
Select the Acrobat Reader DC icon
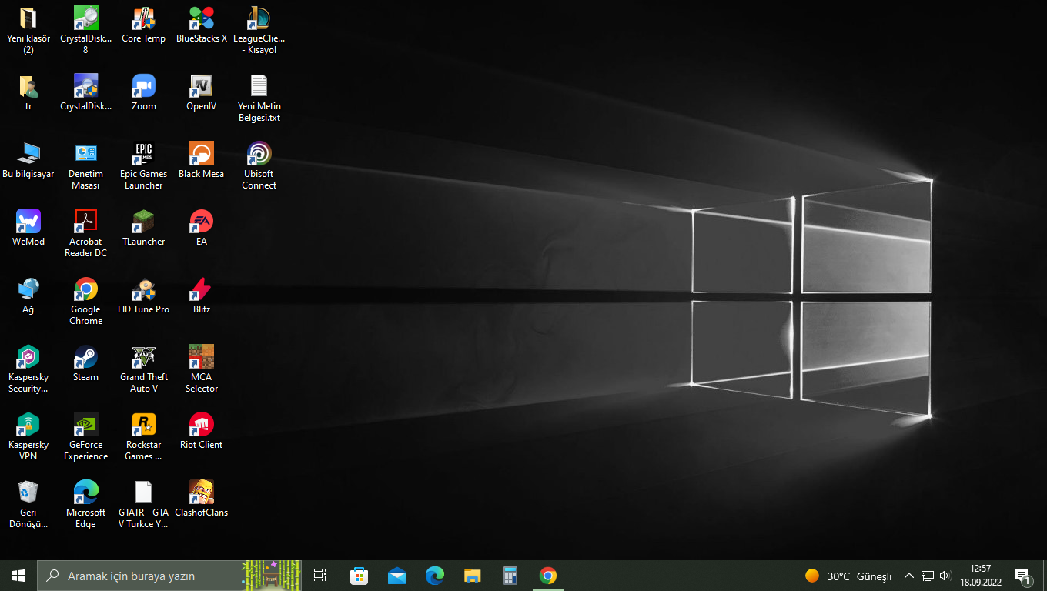[x=85, y=222]
